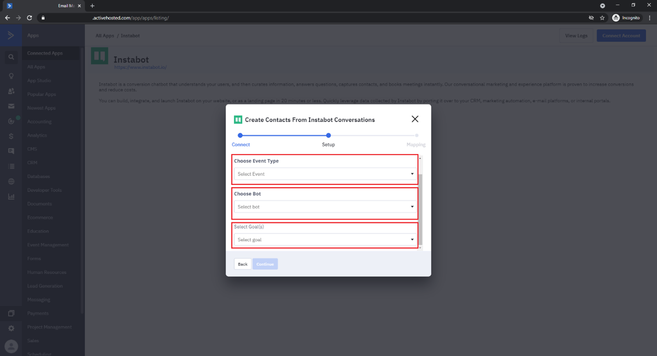
Task: Select CRM category in apps menu
Action: tap(32, 163)
